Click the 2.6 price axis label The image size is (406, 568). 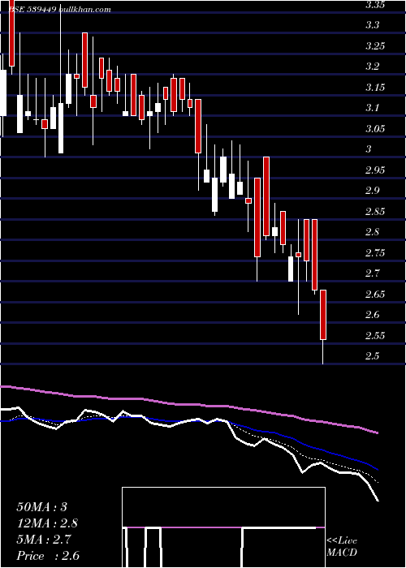pos(372,315)
